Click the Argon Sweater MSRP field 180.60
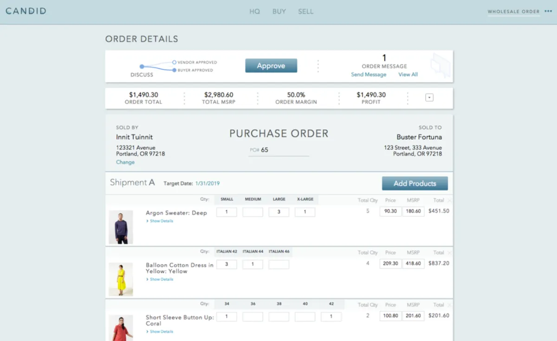The width and height of the screenshot is (557, 341). tap(413, 212)
